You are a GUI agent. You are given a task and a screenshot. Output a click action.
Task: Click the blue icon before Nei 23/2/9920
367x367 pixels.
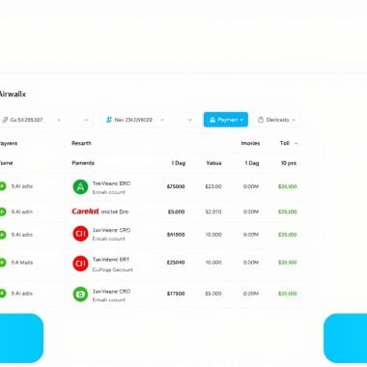[109, 120]
